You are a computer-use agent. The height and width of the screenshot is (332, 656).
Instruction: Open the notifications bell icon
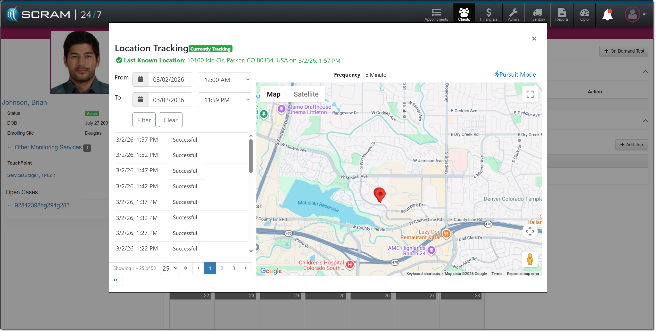(x=608, y=15)
